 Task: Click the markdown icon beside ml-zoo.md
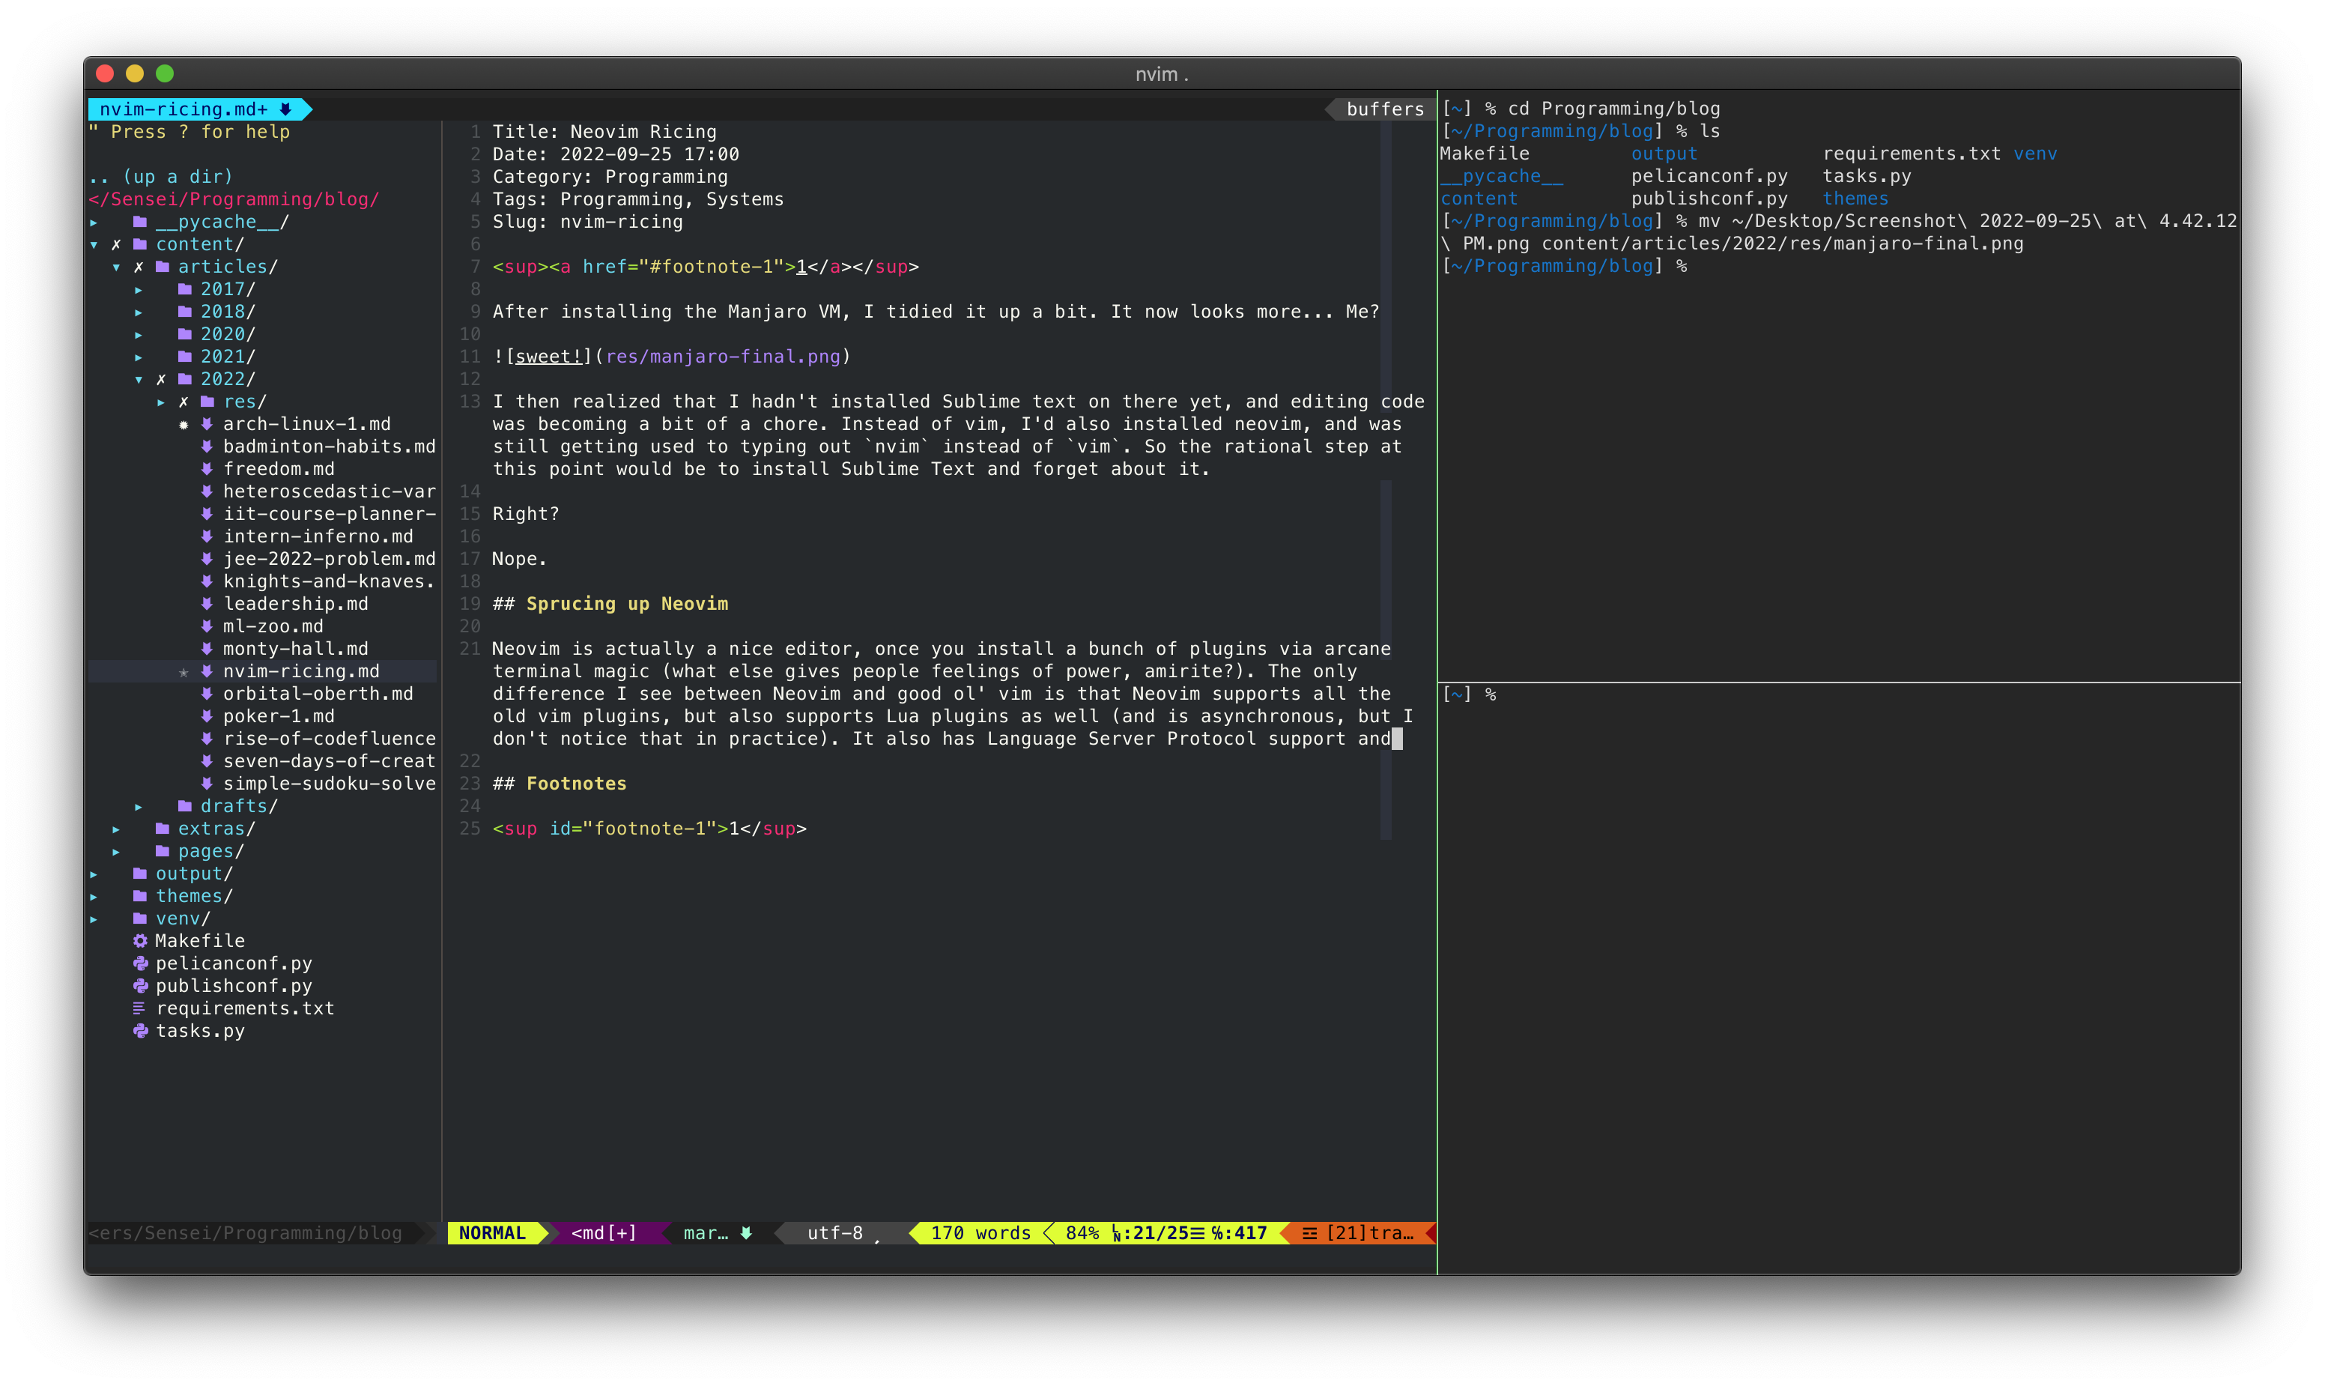click(x=207, y=626)
